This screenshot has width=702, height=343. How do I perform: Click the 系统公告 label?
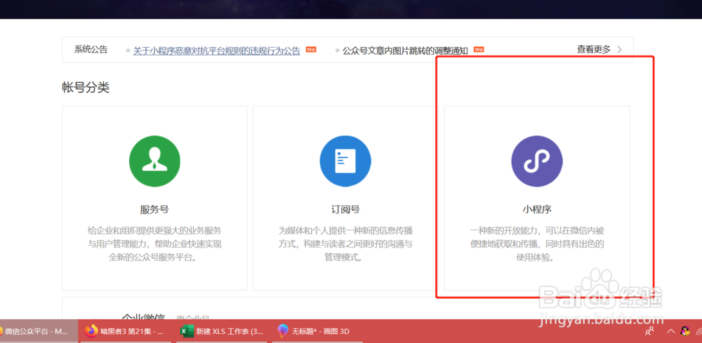(x=91, y=50)
